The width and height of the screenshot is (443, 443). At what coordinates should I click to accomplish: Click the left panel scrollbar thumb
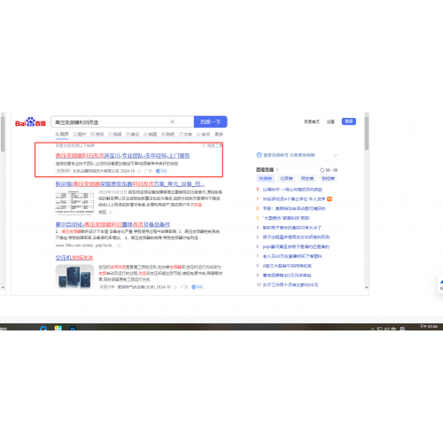pyautogui.click(x=3, y=134)
